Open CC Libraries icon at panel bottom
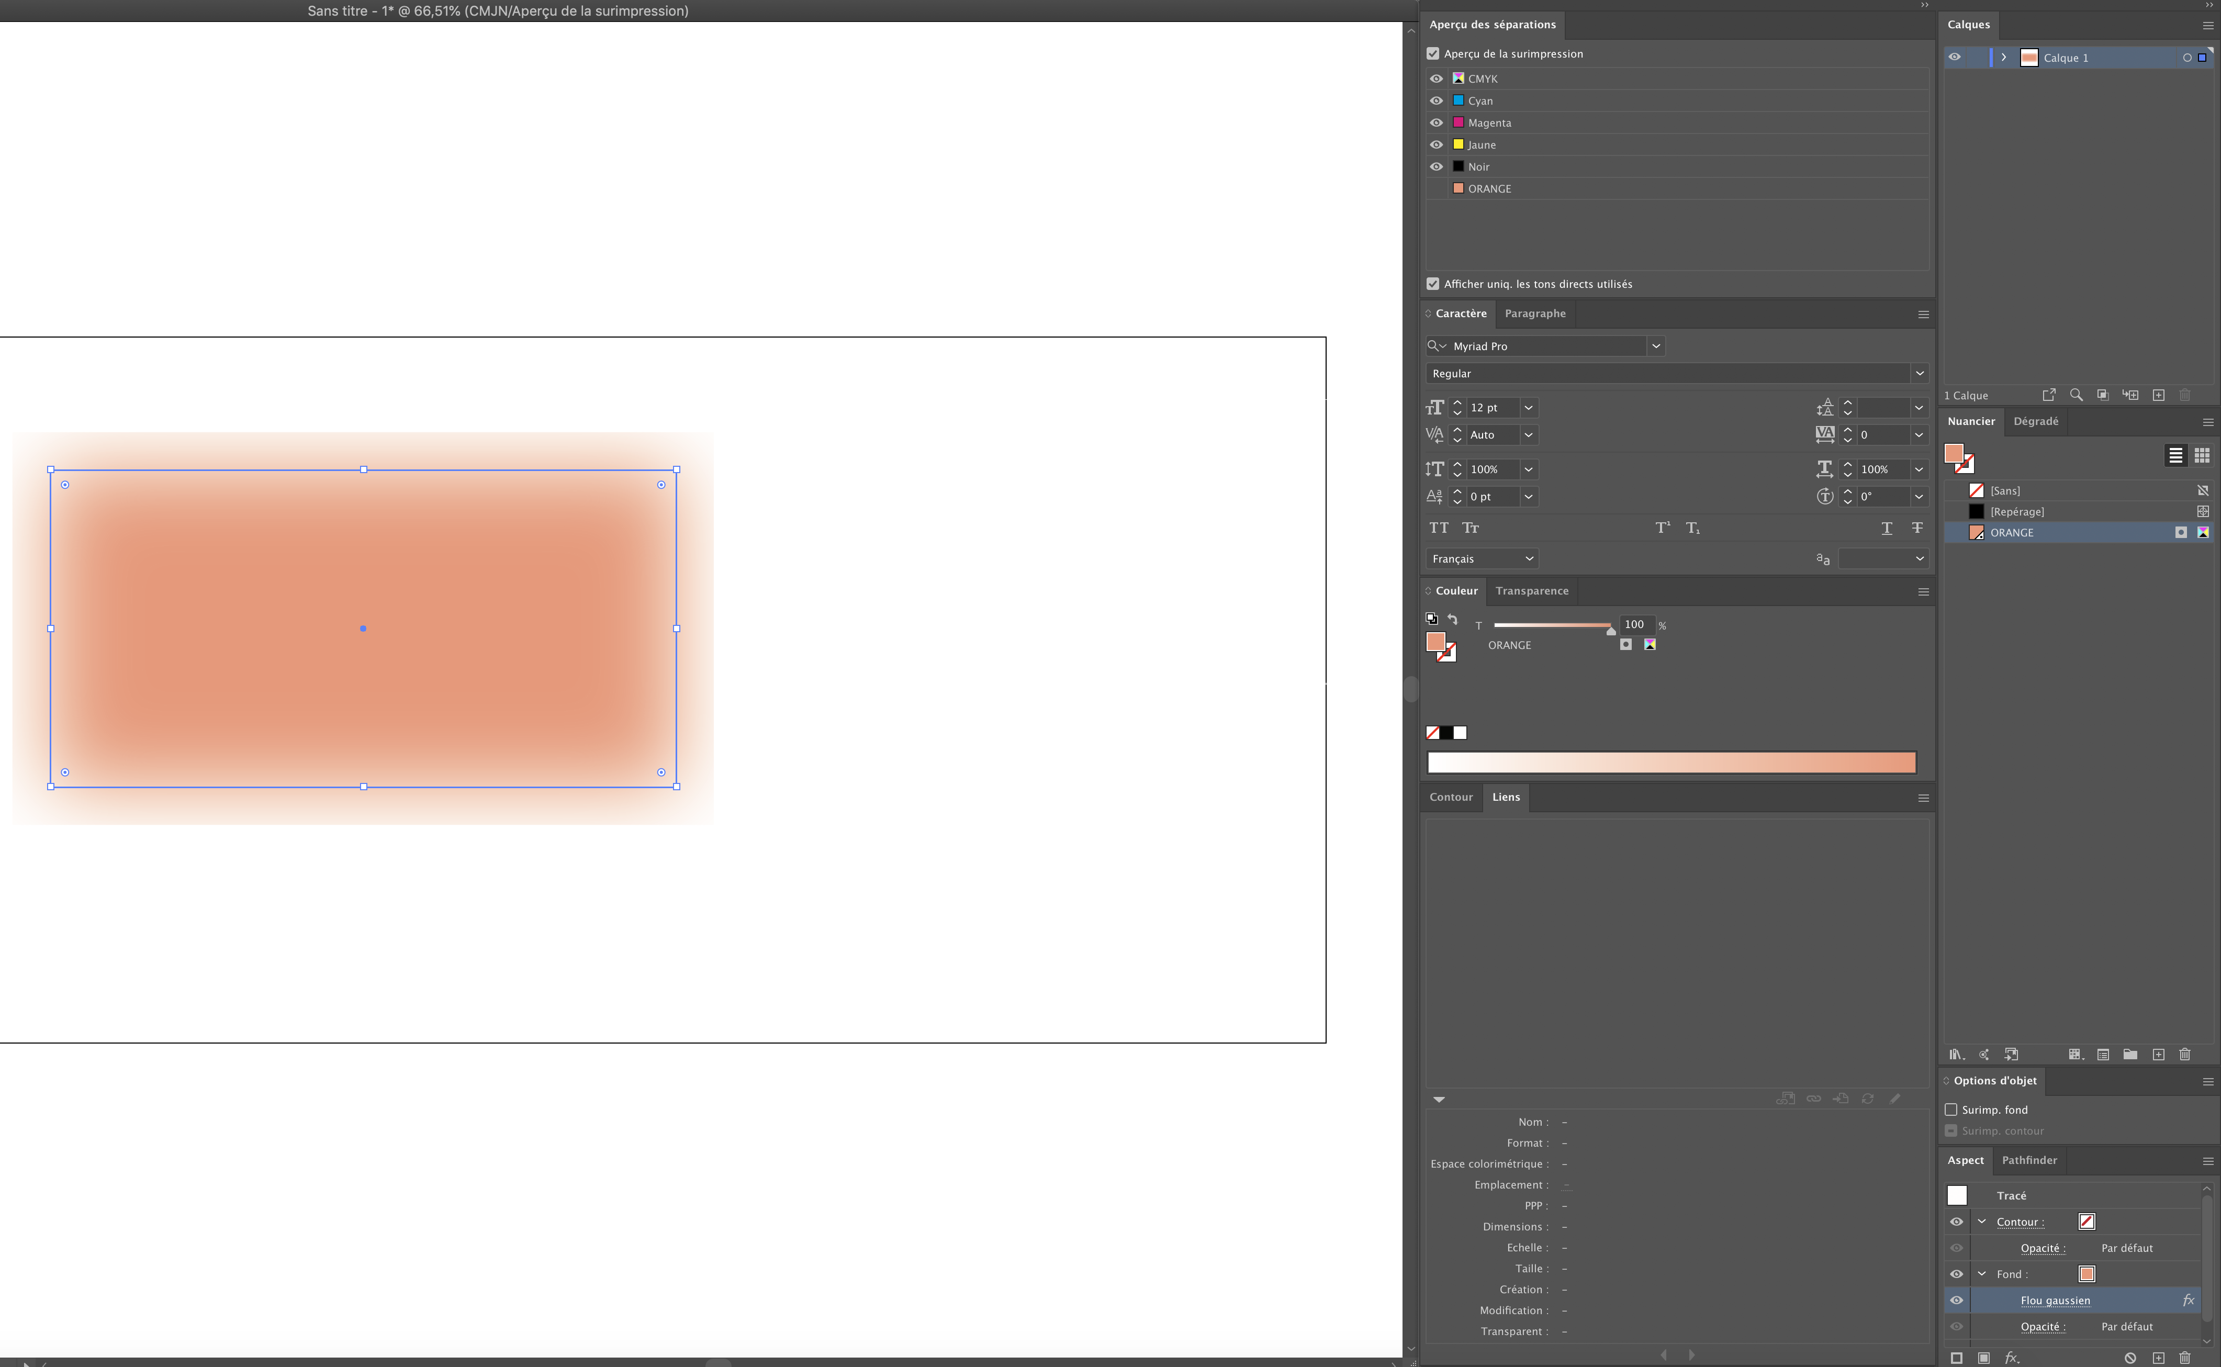Screen dimensions: 2221x1367 click(1956, 1054)
